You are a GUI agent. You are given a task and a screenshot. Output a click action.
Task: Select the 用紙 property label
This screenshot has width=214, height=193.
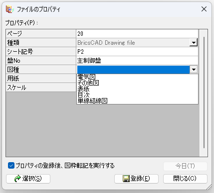(41, 79)
